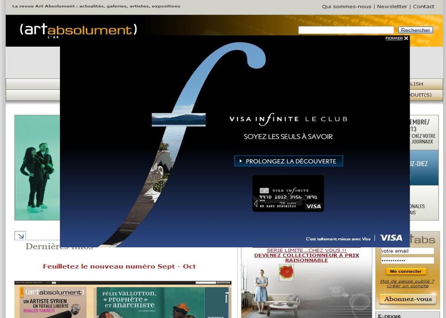
Task: Click the Soyez les seuls à savoir text
Action: pos(288,137)
